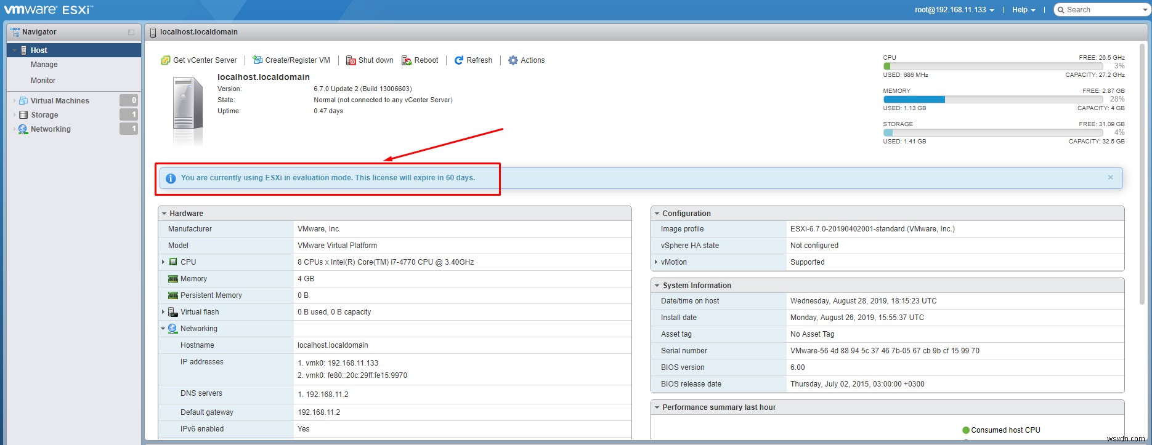1152x445 pixels.
Task: Click Consumed host CPU legend entry
Action: click(1001, 430)
